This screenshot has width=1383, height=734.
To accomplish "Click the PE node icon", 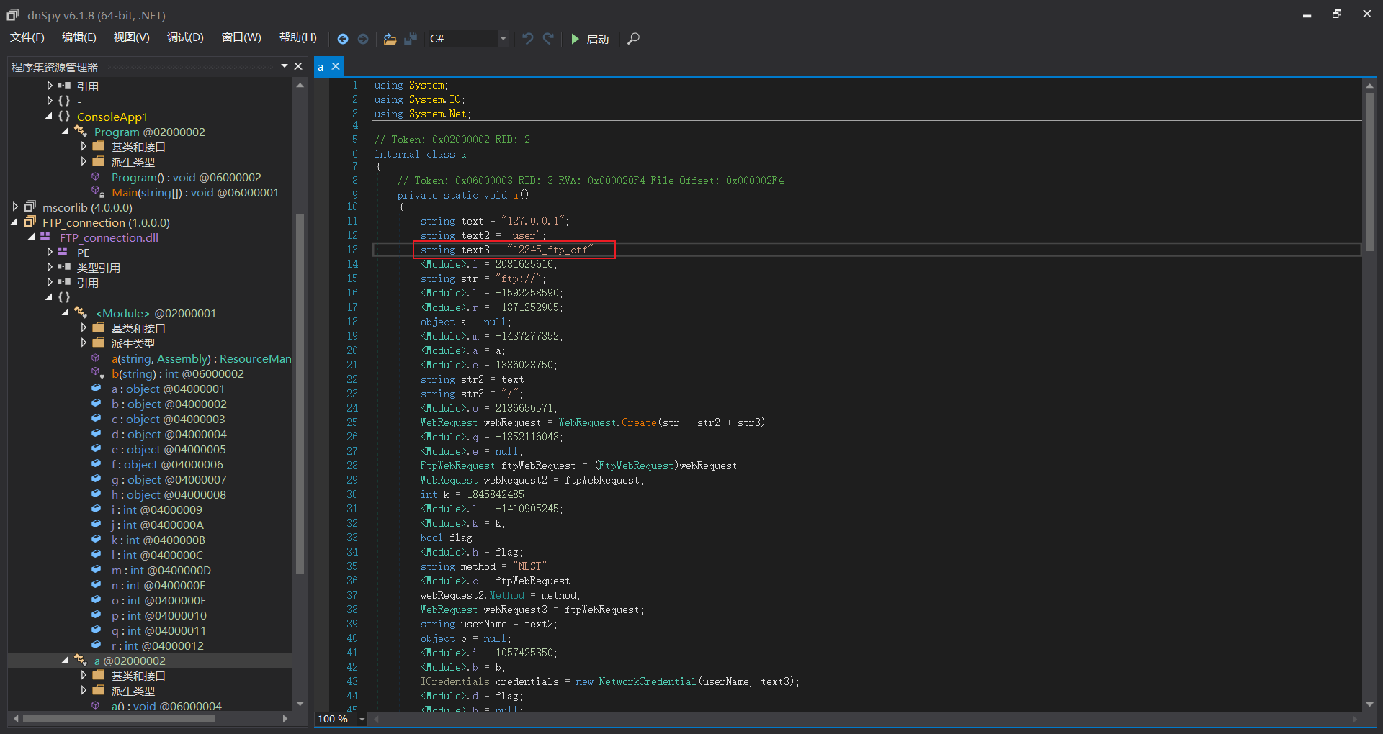I will point(63,252).
